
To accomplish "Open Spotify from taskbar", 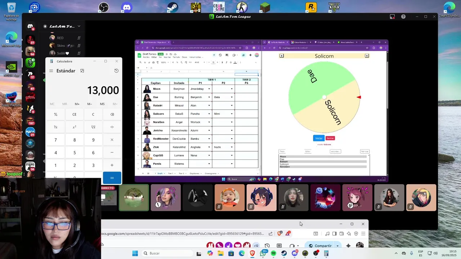I will pos(273,253).
